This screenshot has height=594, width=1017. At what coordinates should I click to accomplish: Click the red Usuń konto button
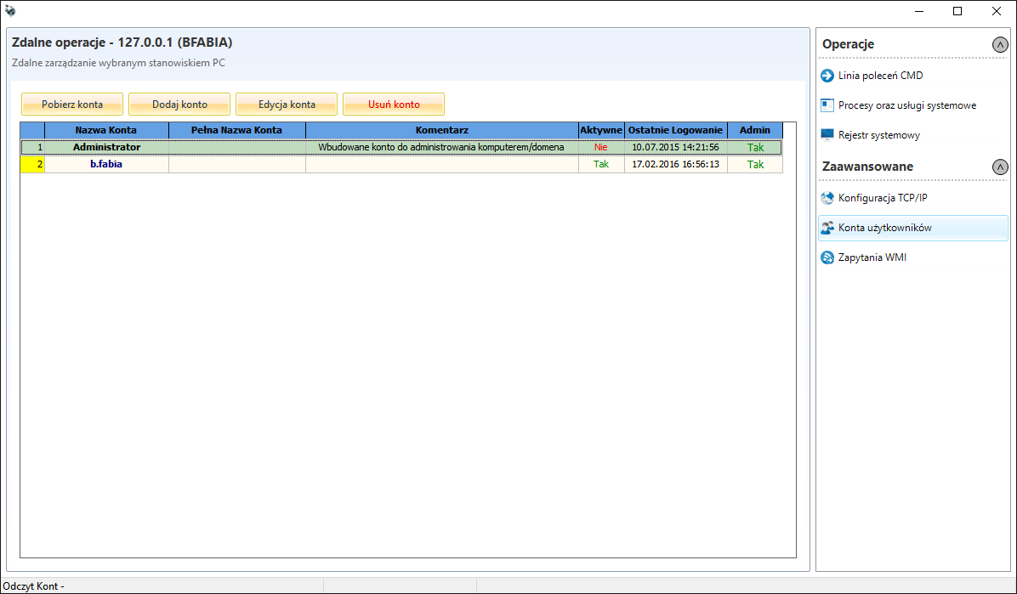[x=394, y=105]
